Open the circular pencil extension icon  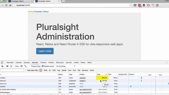157,5
